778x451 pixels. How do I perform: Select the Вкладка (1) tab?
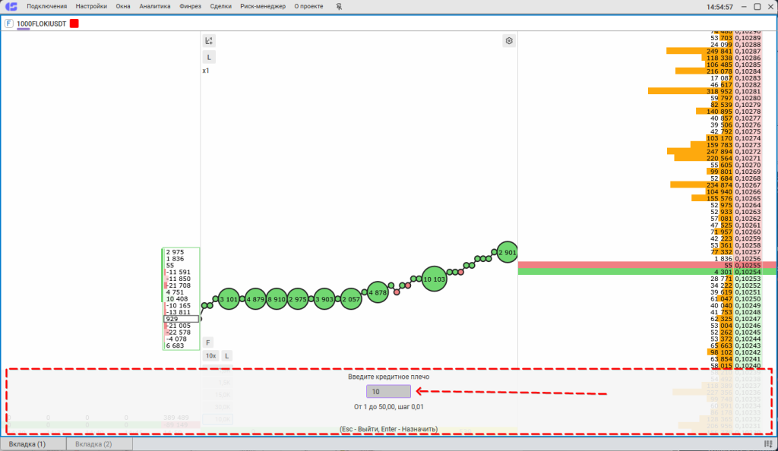(x=31, y=443)
